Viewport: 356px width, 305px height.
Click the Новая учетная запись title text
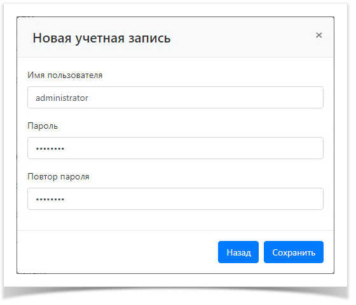[x=102, y=38]
